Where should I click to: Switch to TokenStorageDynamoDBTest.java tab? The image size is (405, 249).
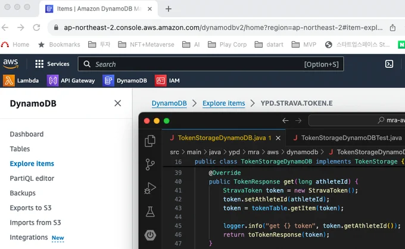click(x=347, y=138)
